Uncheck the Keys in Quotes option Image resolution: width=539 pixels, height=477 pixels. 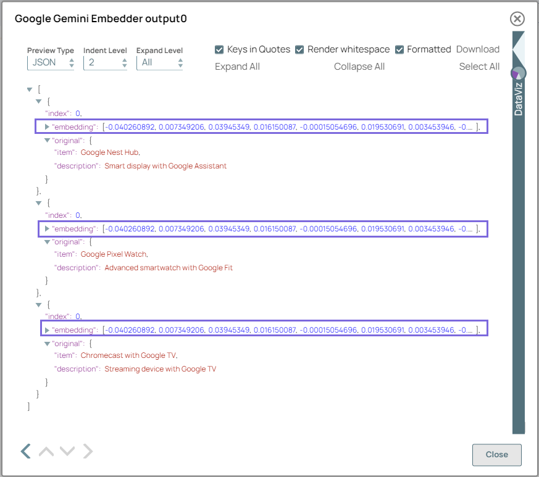[x=219, y=49]
